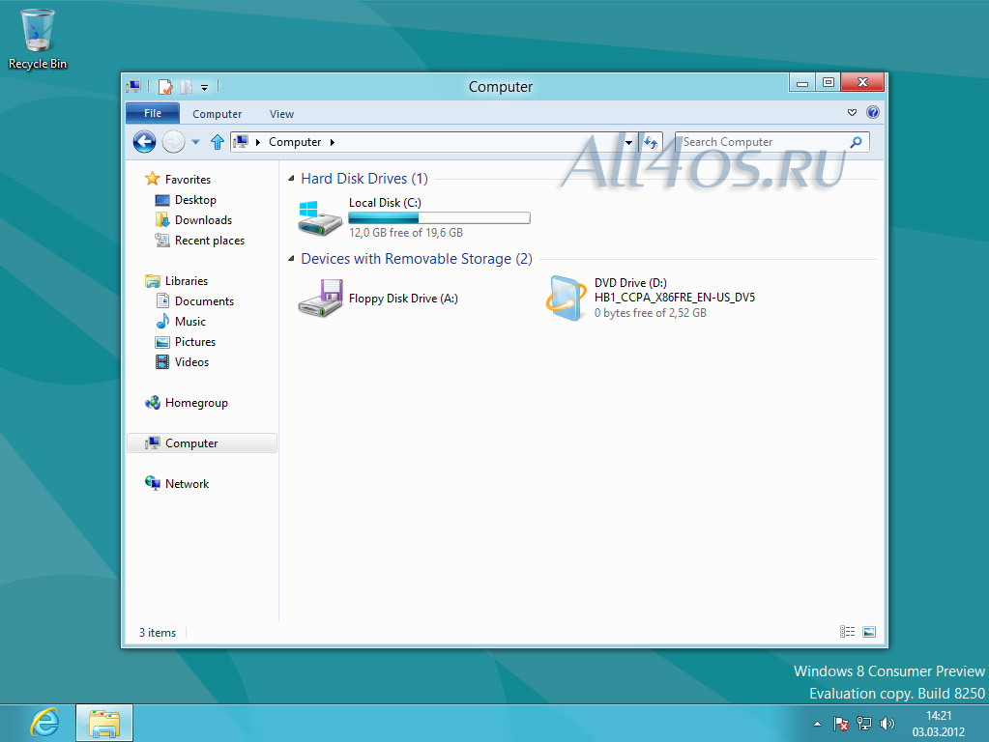Collapse the Hard Disk Drives group
Viewport: 989px width, 742px height.
291,179
